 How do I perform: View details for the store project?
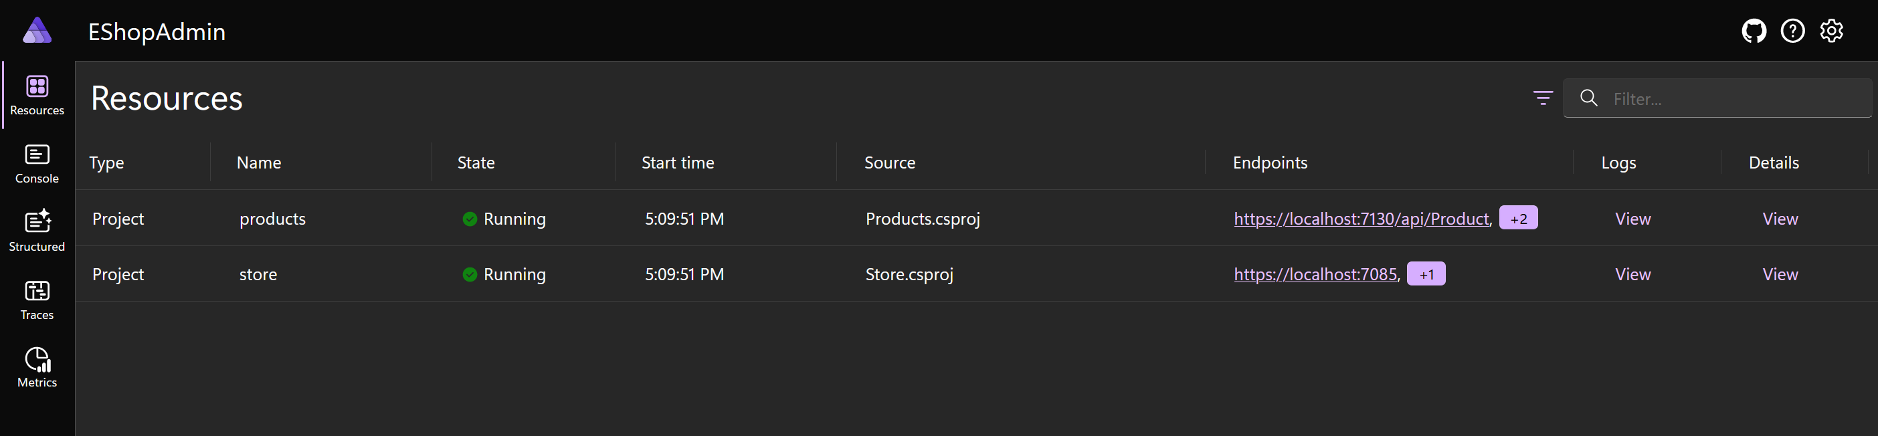[x=1780, y=274]
